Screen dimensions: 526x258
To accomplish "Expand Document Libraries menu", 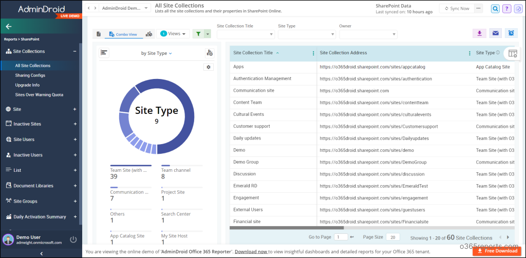I will pyautogui.click(x=75, y=186).
